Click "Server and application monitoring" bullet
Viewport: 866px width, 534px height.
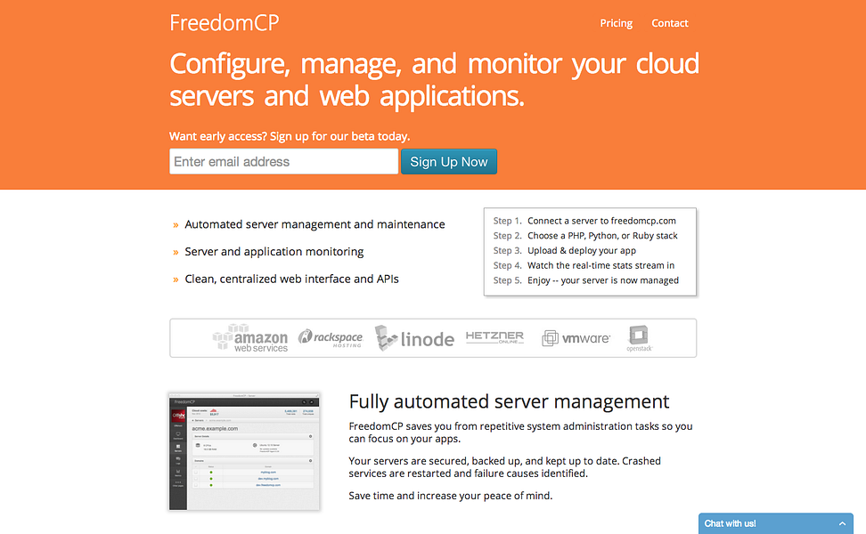(274, 252)
